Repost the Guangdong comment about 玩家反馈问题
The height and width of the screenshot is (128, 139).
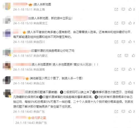click(x=116, y=112)
